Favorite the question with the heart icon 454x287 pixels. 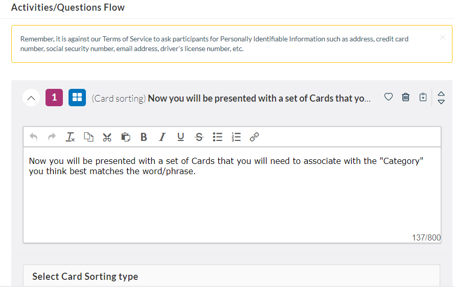tap(389, 97)
